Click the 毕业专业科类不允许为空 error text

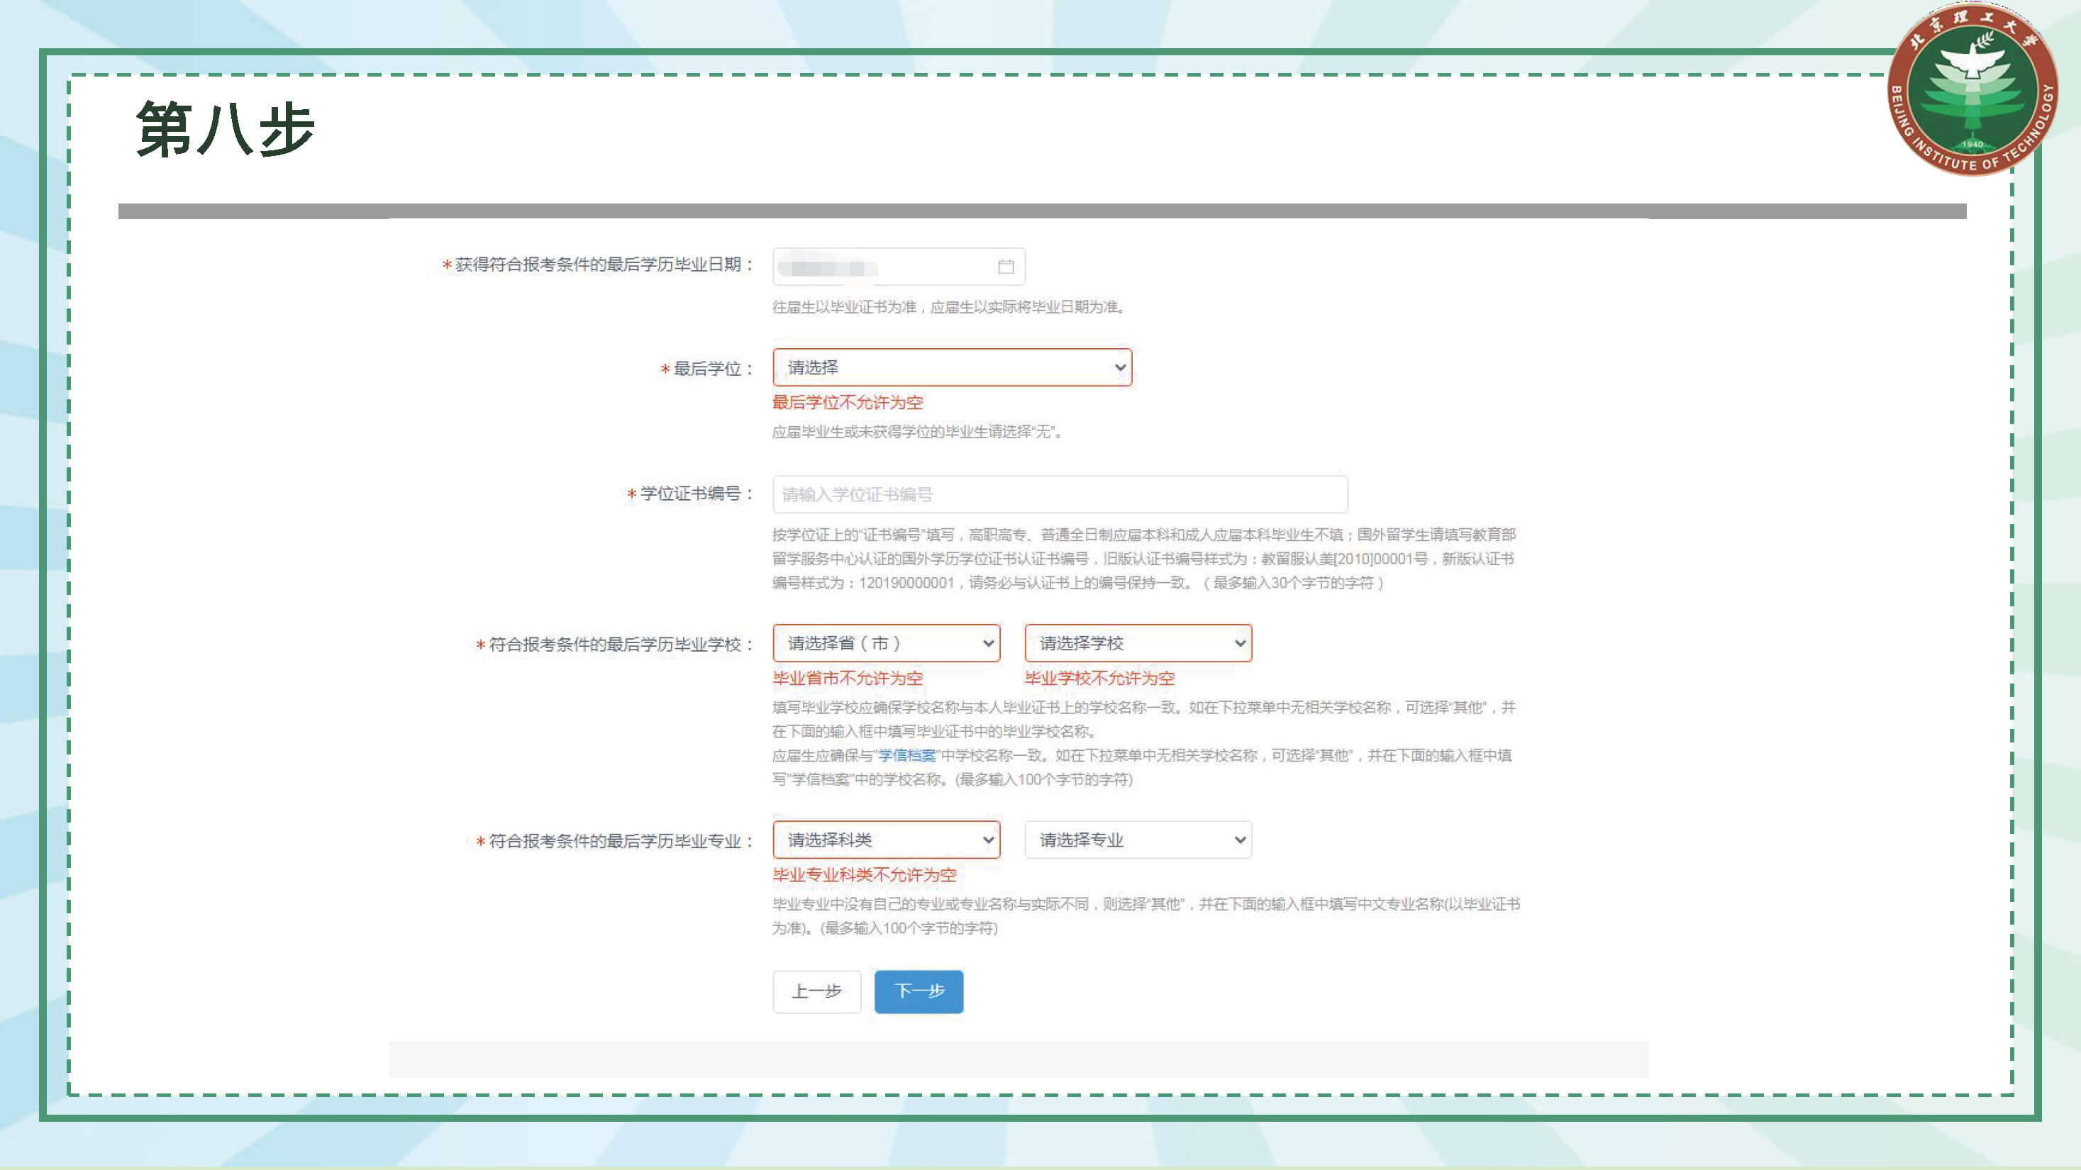click(x=864, y=874)
